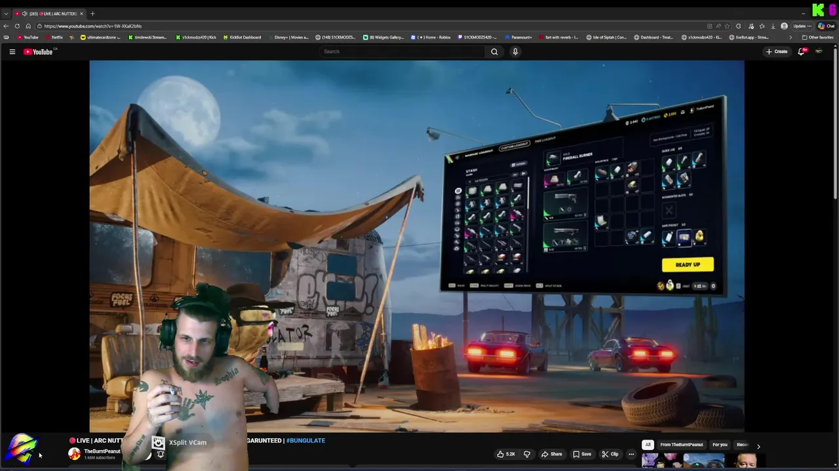Screen dimensions: 839x471
Task: Open the Isle of Siptah bookmark
Action: tap(606, 37)
